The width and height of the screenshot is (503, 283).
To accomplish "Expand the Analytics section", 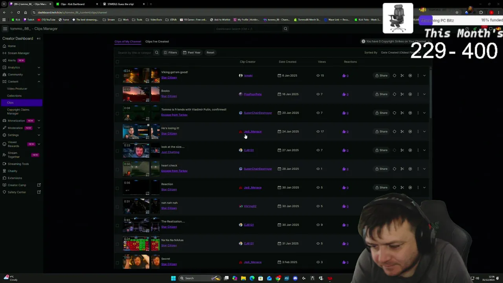I will [x=39, y=67].
